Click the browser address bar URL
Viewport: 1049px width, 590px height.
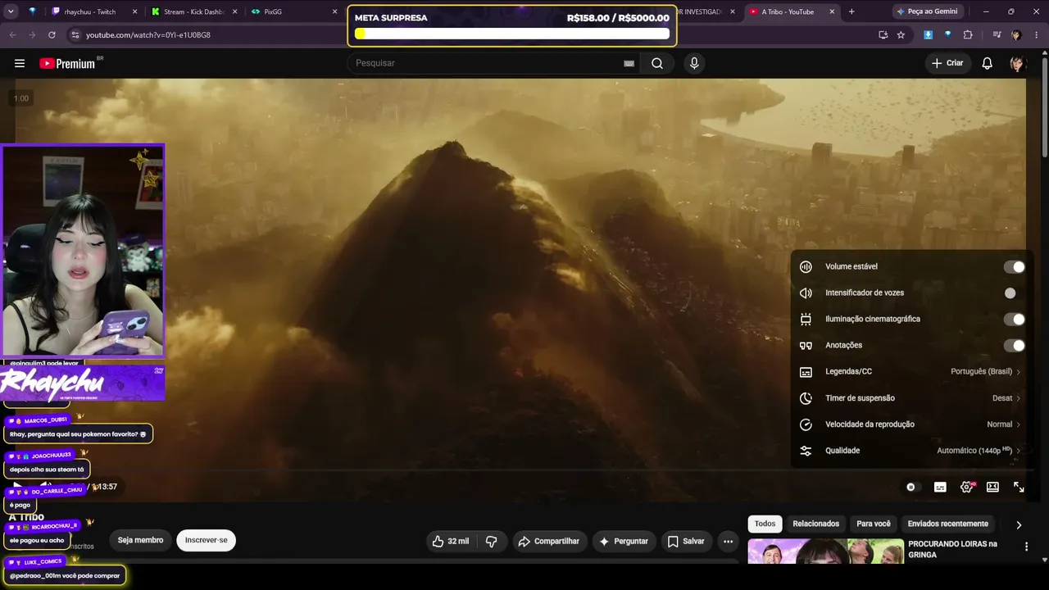click(x=148, y=35)
